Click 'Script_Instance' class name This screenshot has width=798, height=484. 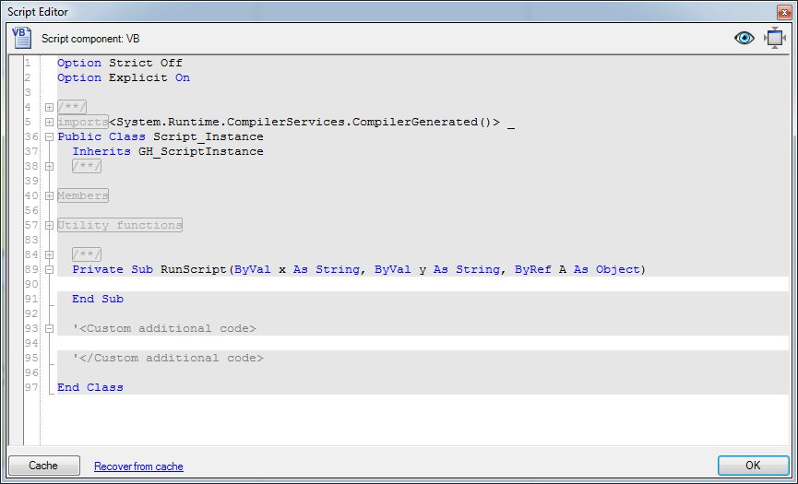point(208,136)
